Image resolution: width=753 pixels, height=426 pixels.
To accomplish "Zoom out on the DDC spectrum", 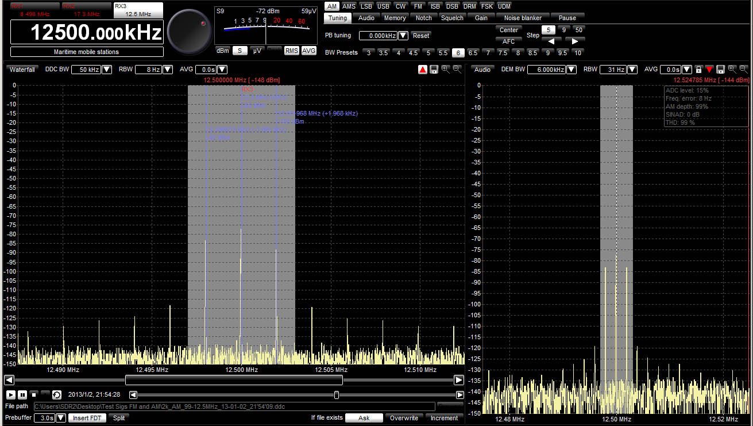I will [457, 70].
